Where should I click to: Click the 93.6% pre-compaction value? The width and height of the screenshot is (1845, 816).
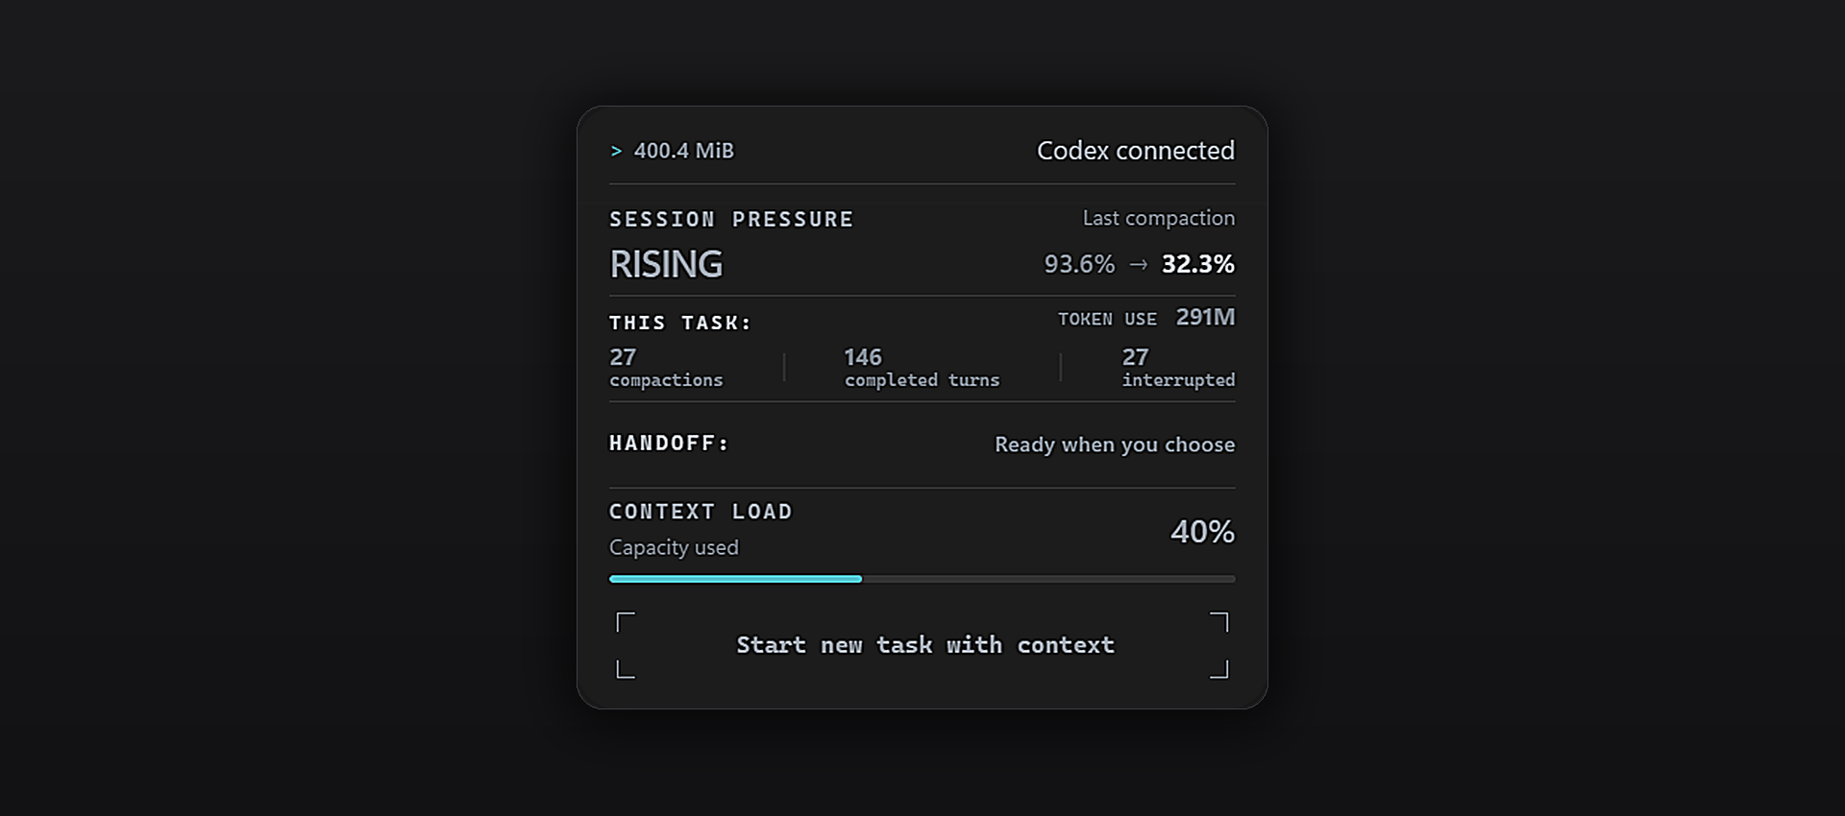point(1079,264)
